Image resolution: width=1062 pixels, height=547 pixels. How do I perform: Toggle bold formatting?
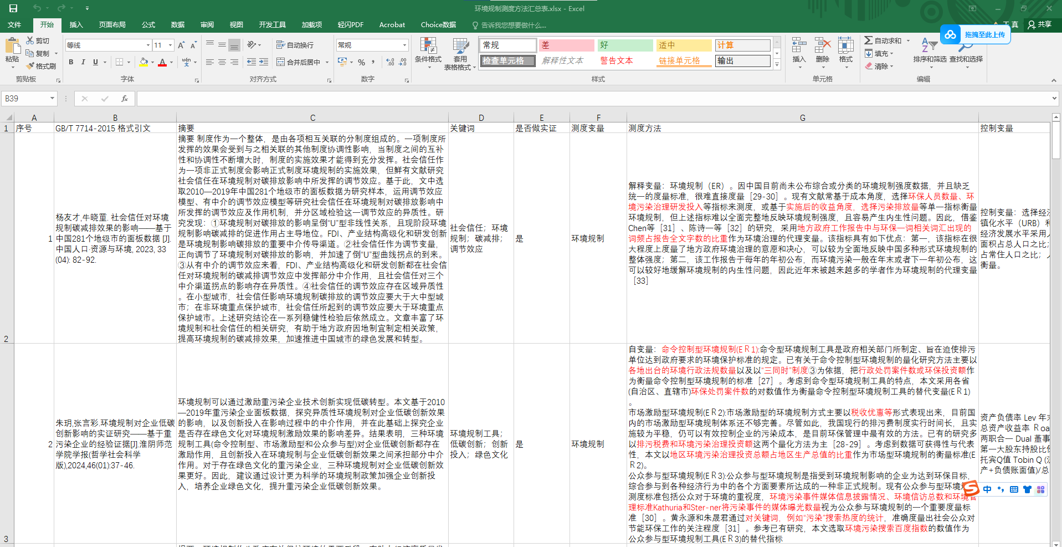tap(71, 62)
